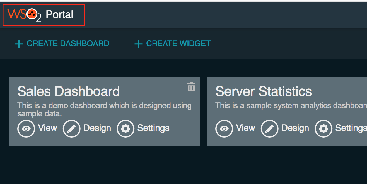The width and height of the screenshot is (367, 184).
Task: Click the Portal text in header
Action: [59, 14]
